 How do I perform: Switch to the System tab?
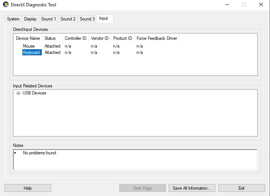[x=13, y=19]
